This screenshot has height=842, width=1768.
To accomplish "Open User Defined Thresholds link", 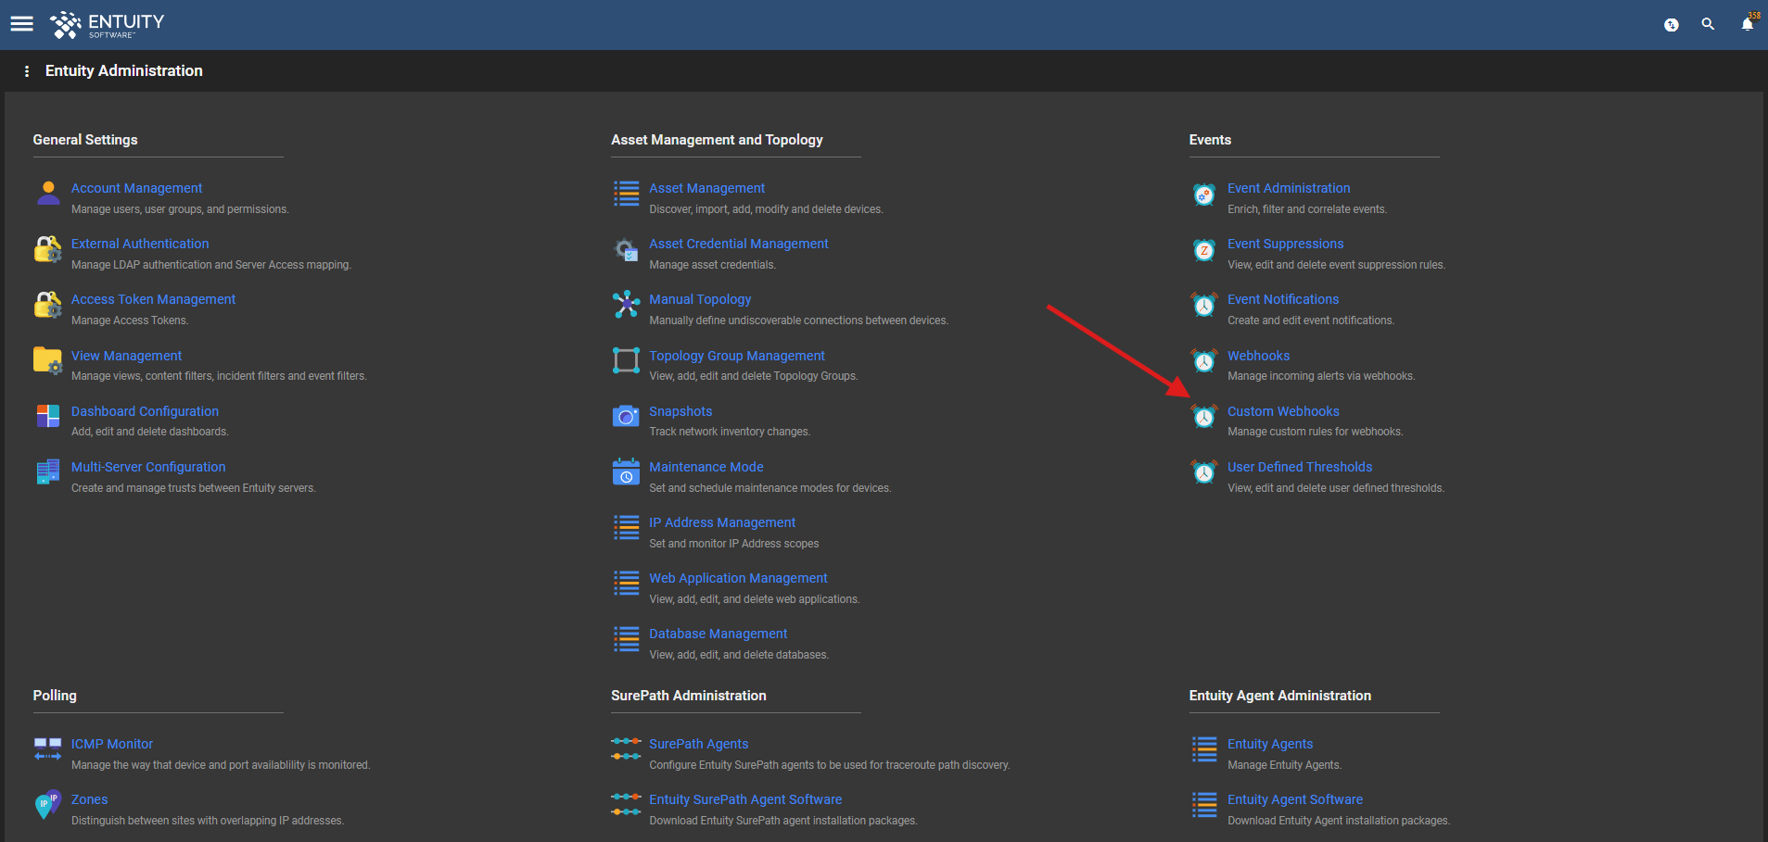I will [1300, 467].
